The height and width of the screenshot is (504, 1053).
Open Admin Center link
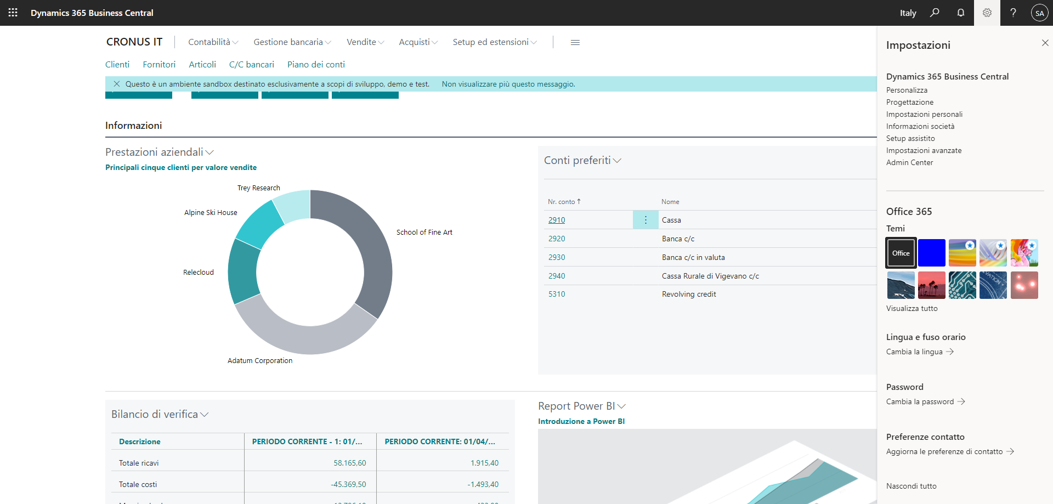tap(909, 162)
